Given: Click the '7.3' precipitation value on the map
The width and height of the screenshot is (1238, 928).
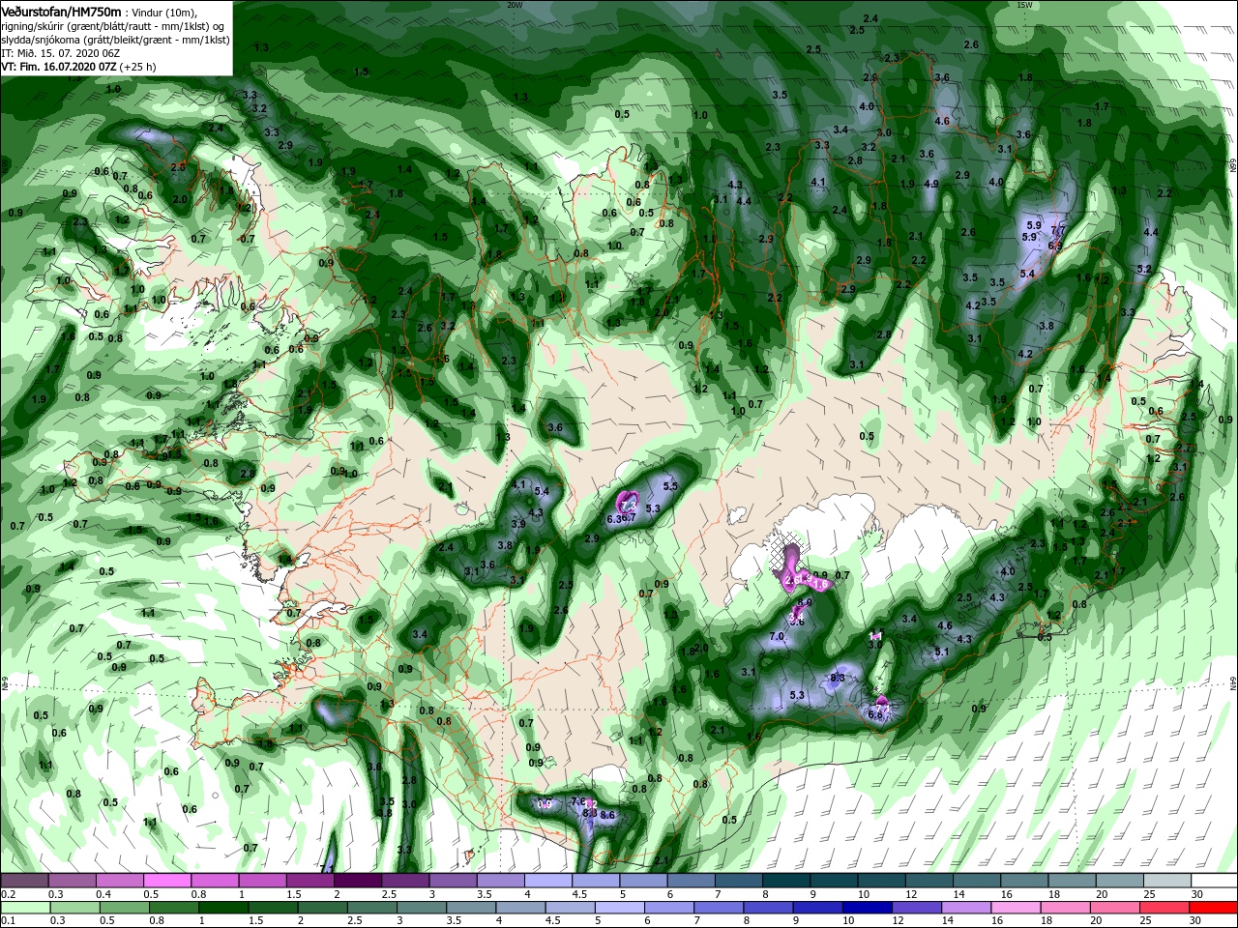Looking at the screenshot, I should pos(629,506).
